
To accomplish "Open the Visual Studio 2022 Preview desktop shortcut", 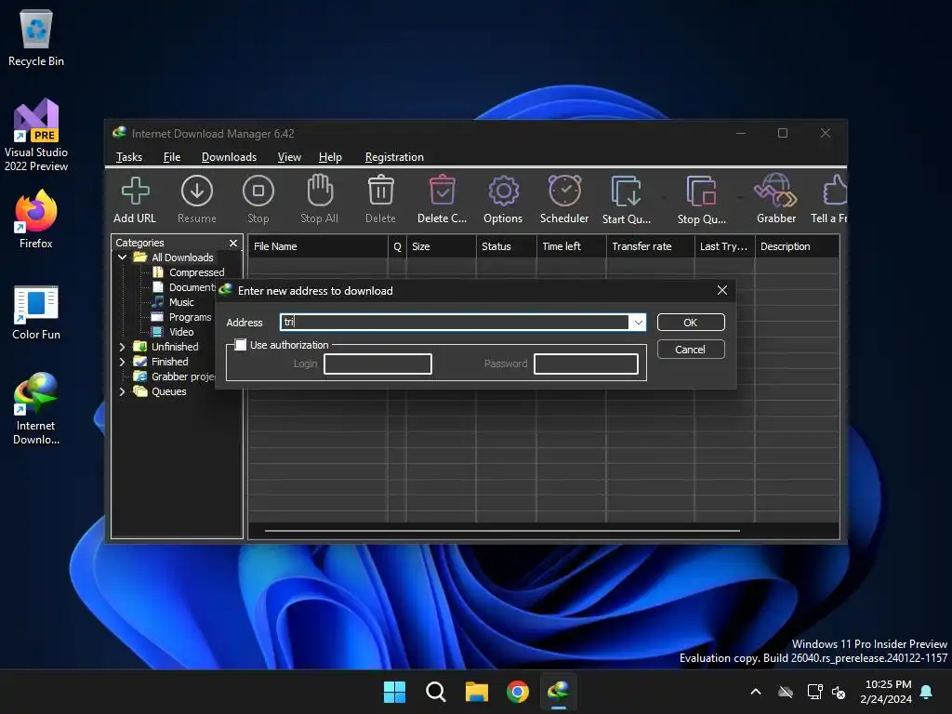I will [x=36, y=135].
